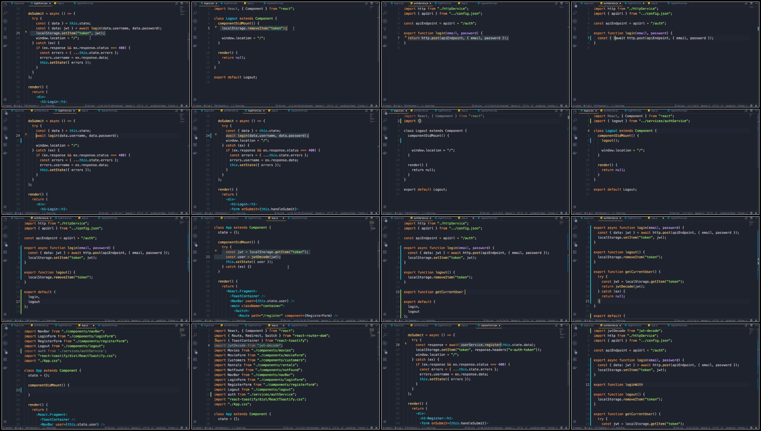Open Docker view in window showing 'export function loginWith'

(575, 368)
